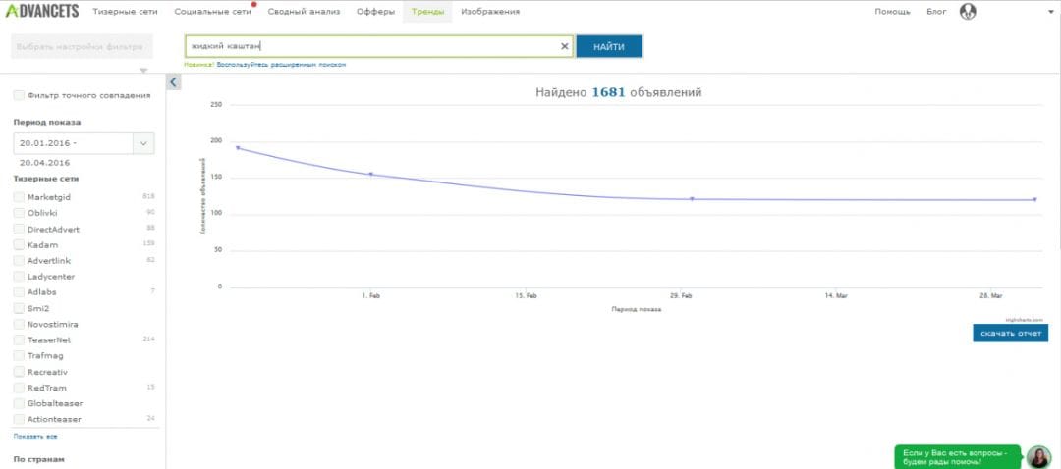Check the Marketgid network checkbox
Screen dimensions: 1061x469
pos(19,197)
